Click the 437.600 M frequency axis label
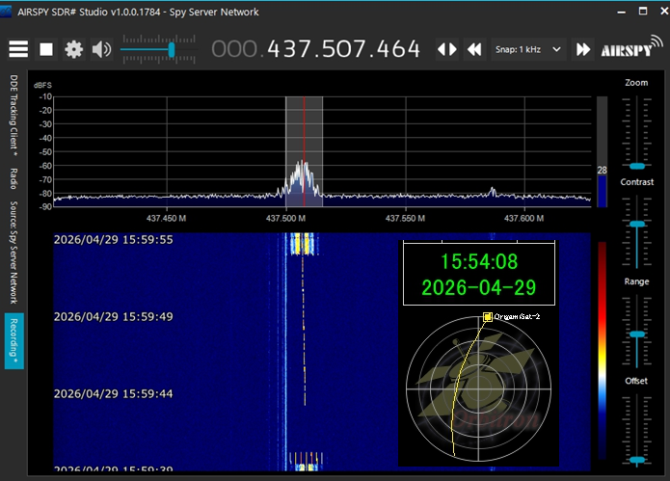 click(x=523, y=218)
